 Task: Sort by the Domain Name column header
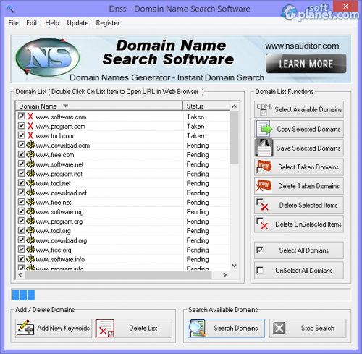pyautogui.click(x=99, y=106)
